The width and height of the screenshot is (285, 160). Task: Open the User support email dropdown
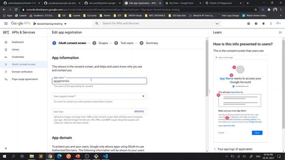point(99,96)
